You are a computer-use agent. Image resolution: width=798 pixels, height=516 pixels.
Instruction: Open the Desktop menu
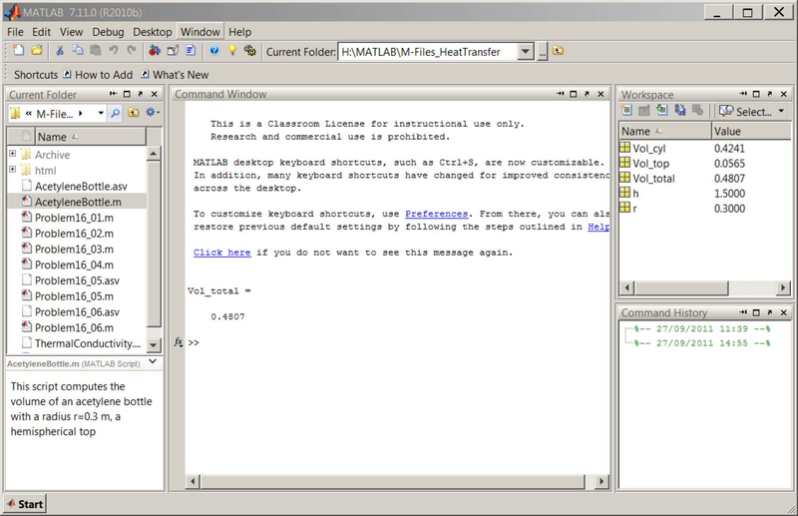click(x=153, y=32)
